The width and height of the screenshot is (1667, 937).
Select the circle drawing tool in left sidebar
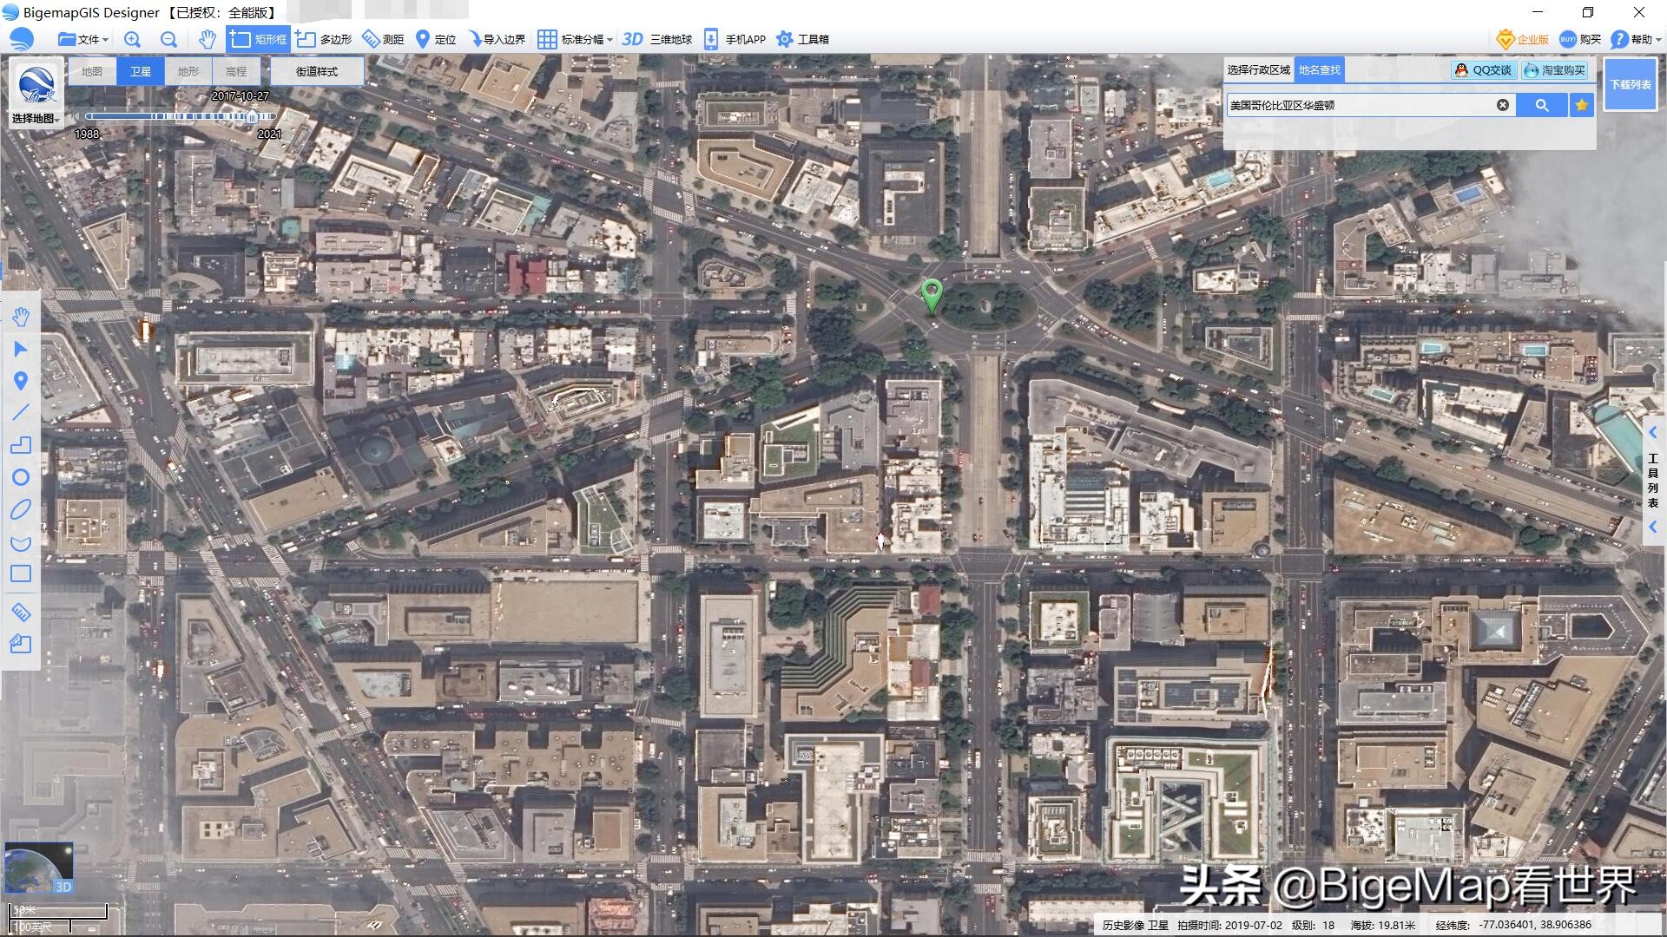21,477
